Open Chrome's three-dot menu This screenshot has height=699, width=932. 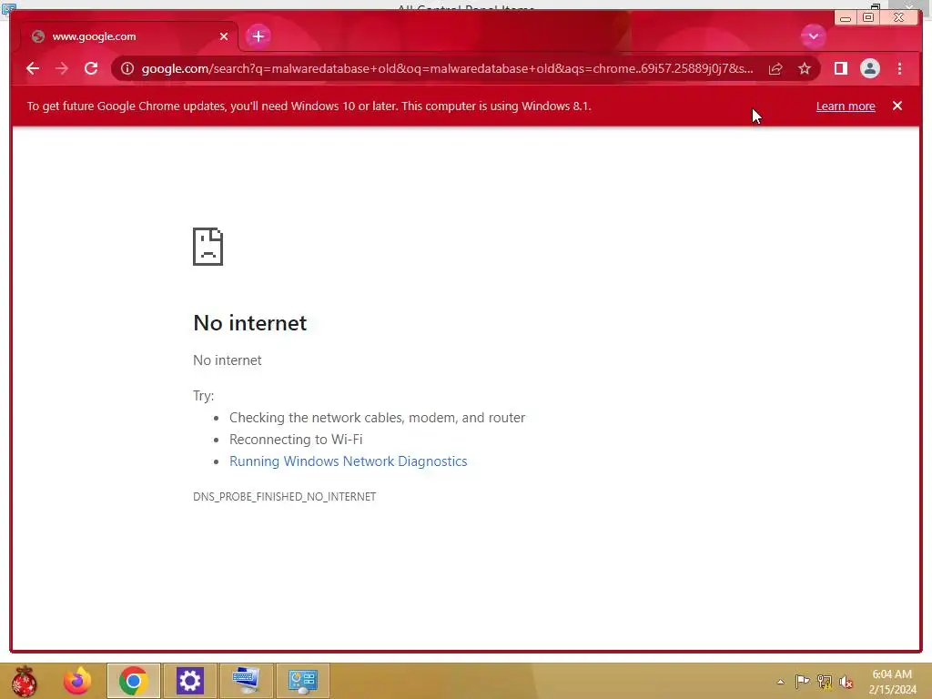(899, 68)
